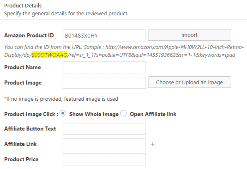
Task: Click the Product Name label text
Action: point(23,67)
